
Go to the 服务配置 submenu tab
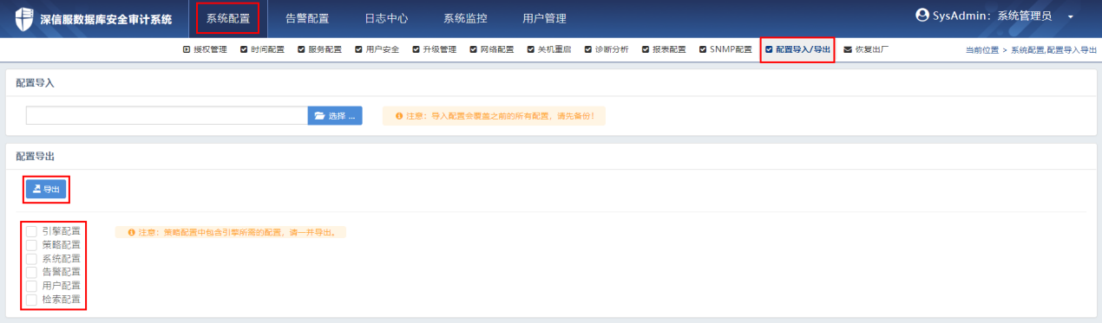tap(319, 50)
